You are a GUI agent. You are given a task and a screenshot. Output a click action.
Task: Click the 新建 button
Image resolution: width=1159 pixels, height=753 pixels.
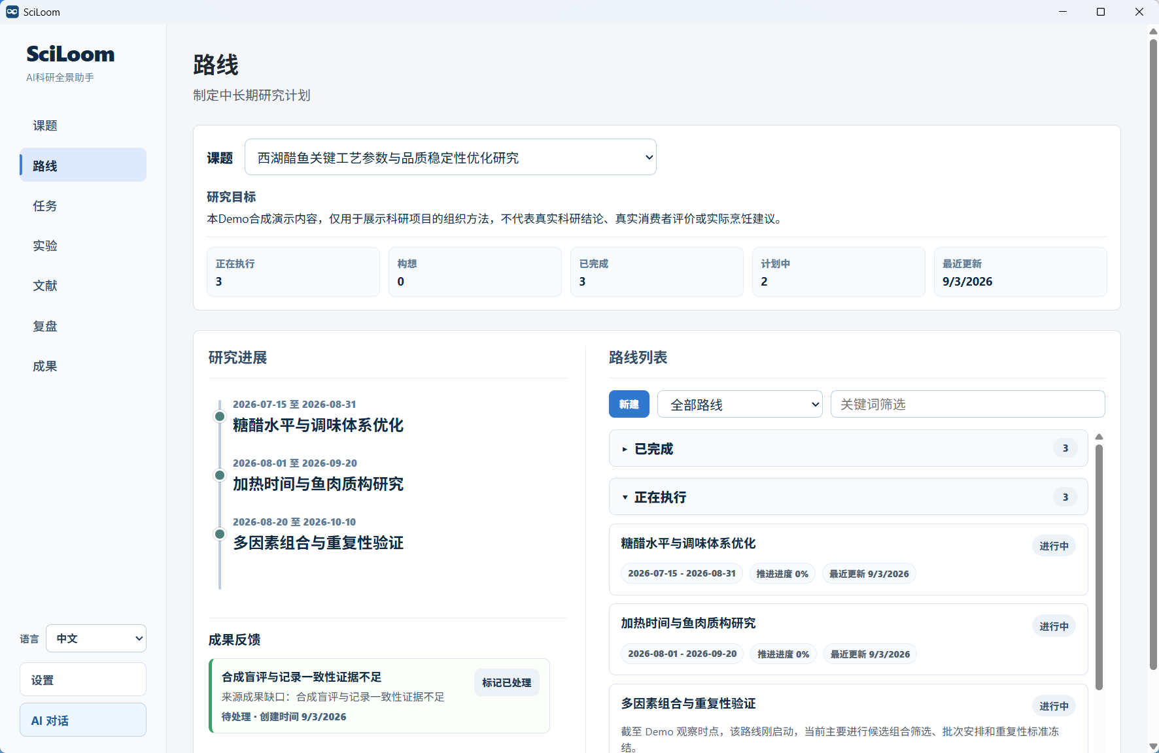tap(629, 404)
